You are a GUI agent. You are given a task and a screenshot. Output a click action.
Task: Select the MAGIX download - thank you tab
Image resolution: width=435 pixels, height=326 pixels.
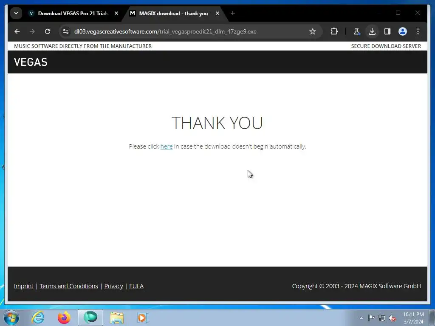click(x=173, y=13)
